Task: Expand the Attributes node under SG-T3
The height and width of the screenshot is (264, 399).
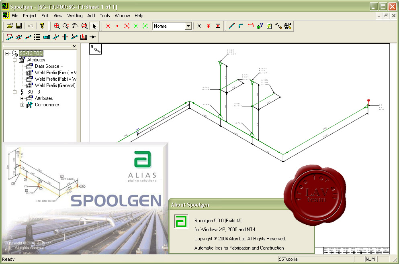Action: tap(22, 98)
